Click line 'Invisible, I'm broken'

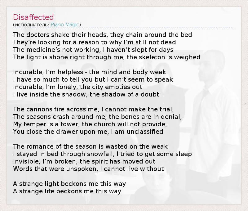(x=84, y=161)
